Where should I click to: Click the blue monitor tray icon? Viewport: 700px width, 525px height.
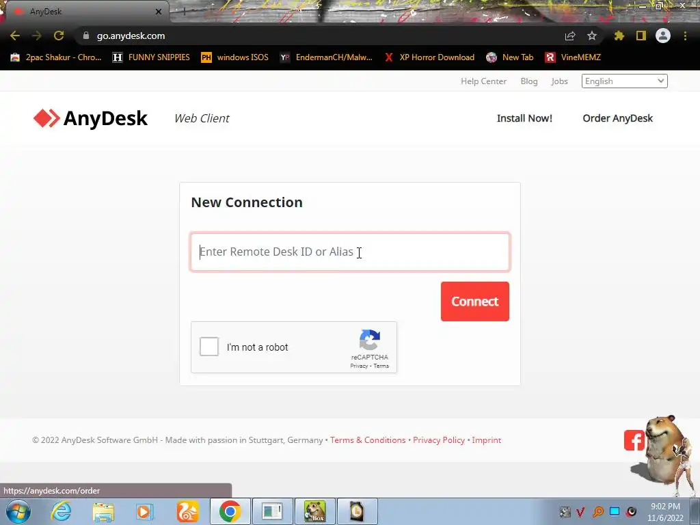point(615,511)
